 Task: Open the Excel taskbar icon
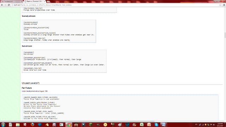point(142,125)
